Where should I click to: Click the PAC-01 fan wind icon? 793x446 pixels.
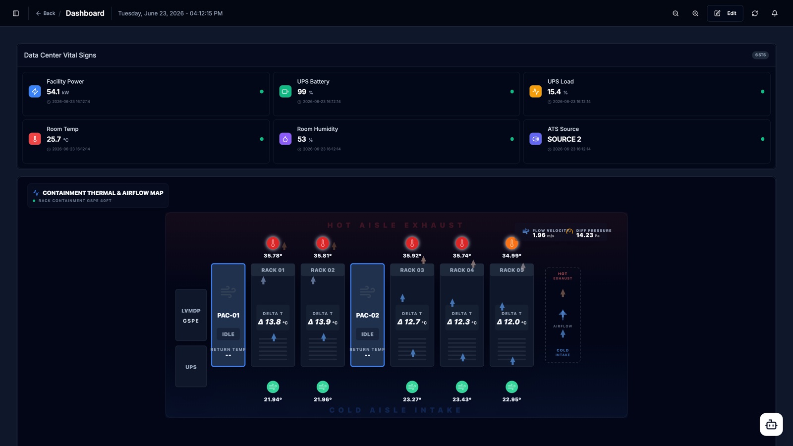point(228,292)
